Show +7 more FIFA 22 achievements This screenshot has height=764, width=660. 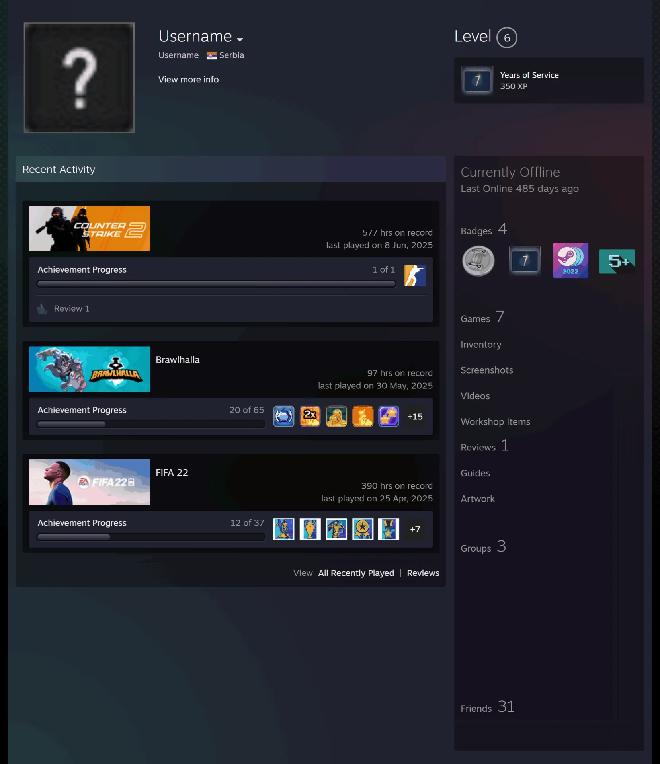(x=415, y=529)
